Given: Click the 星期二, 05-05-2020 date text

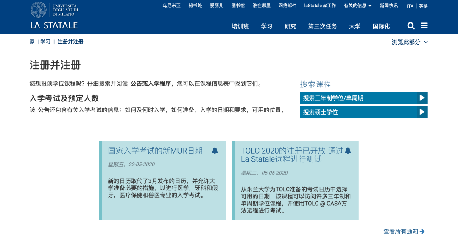Looking at the screenshot, I should click(x=264, y=173).
